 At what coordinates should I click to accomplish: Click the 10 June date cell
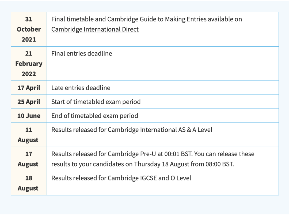pyautogui.click(x=29, y=116)
